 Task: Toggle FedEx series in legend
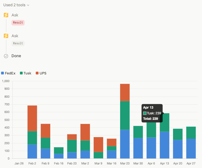pos(8,73)
